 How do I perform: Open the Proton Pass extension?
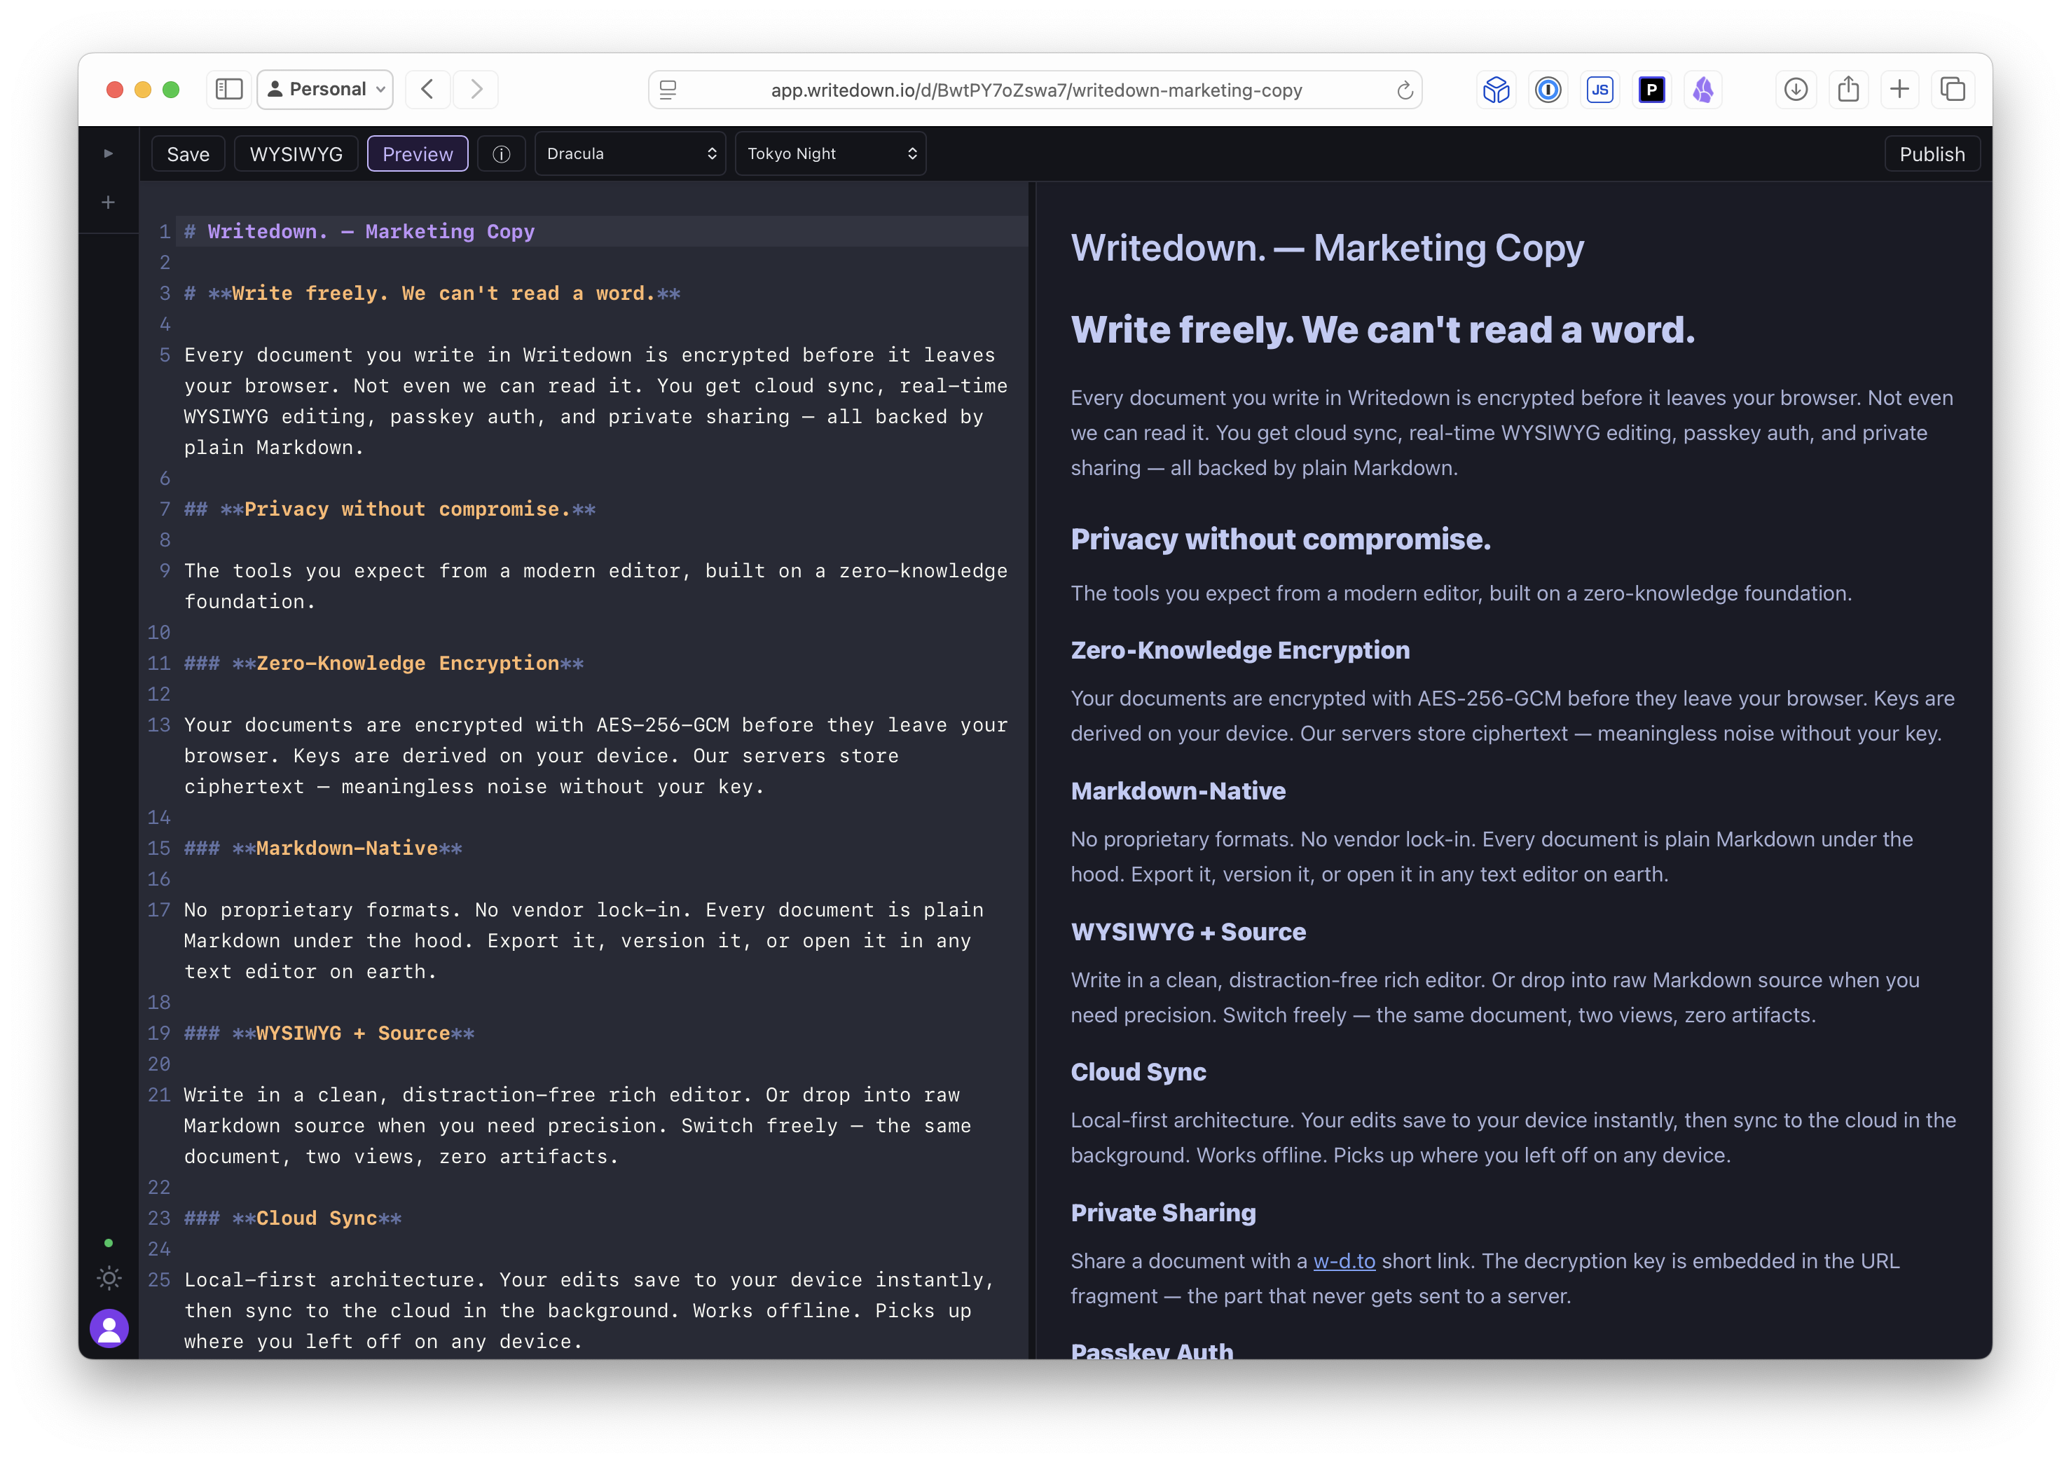pos(1651,89)
